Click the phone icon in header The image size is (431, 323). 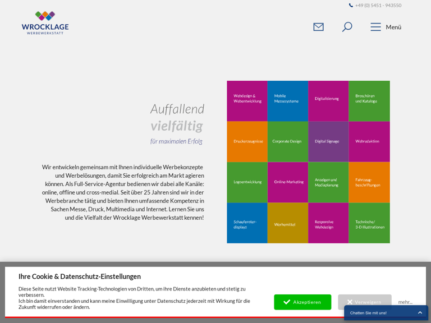(351, 6)
